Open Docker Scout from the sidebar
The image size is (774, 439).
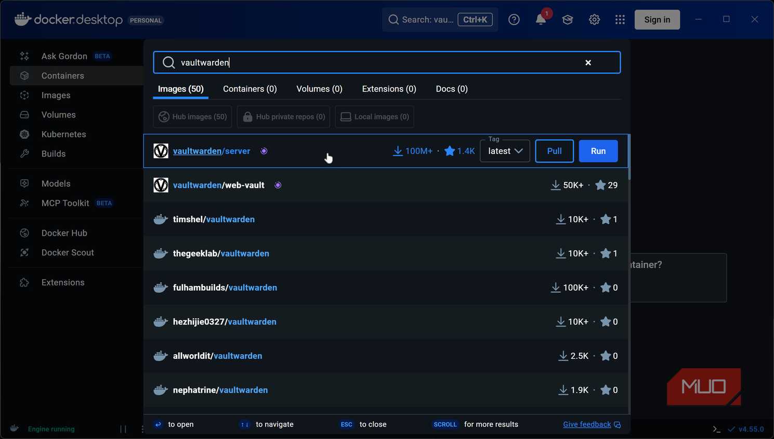[76, 253]
